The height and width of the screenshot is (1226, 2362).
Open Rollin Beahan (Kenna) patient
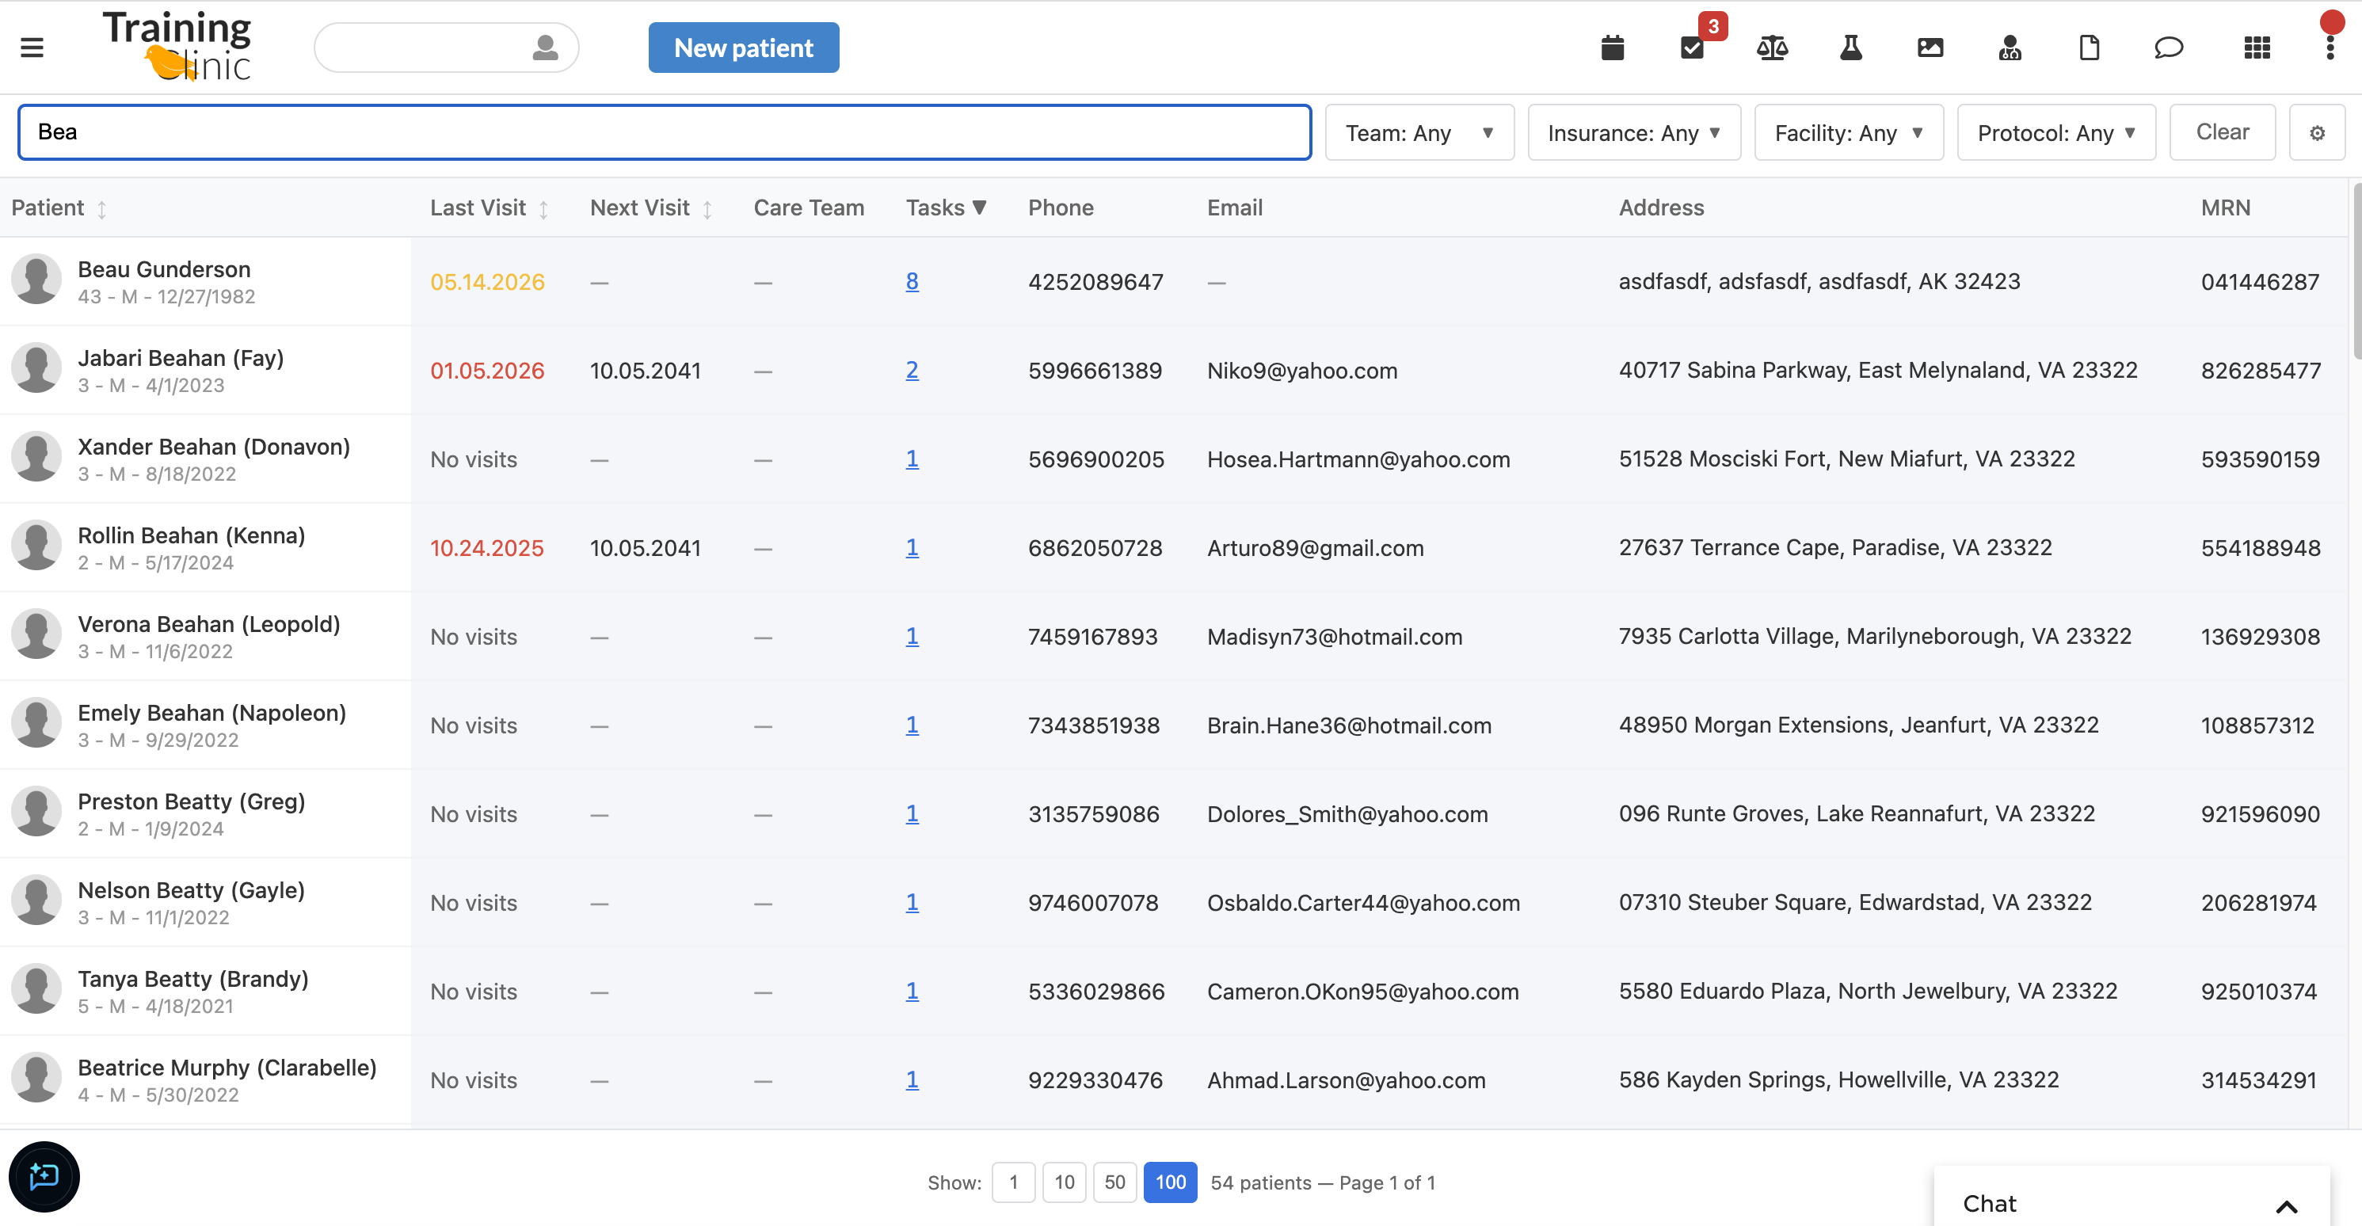pyautogui.click(x=191, y=535)
